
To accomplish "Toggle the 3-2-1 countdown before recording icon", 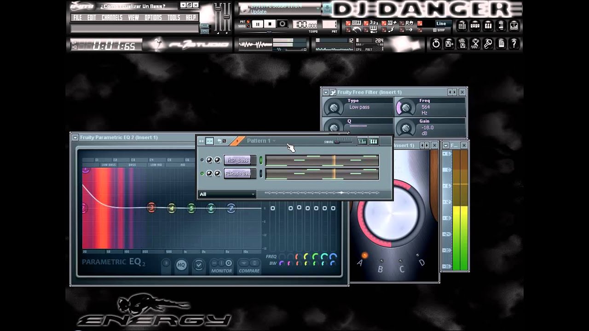I will point(375,23).
